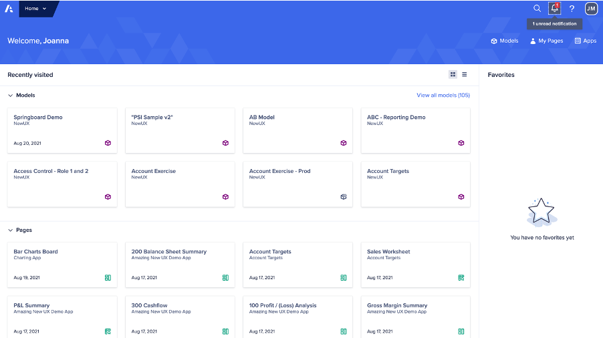This screenshot has height=338, width=603.
Task: Click Aug 19, 2021 date on Bar Charts Board
Action: click(x=27, y=278)
